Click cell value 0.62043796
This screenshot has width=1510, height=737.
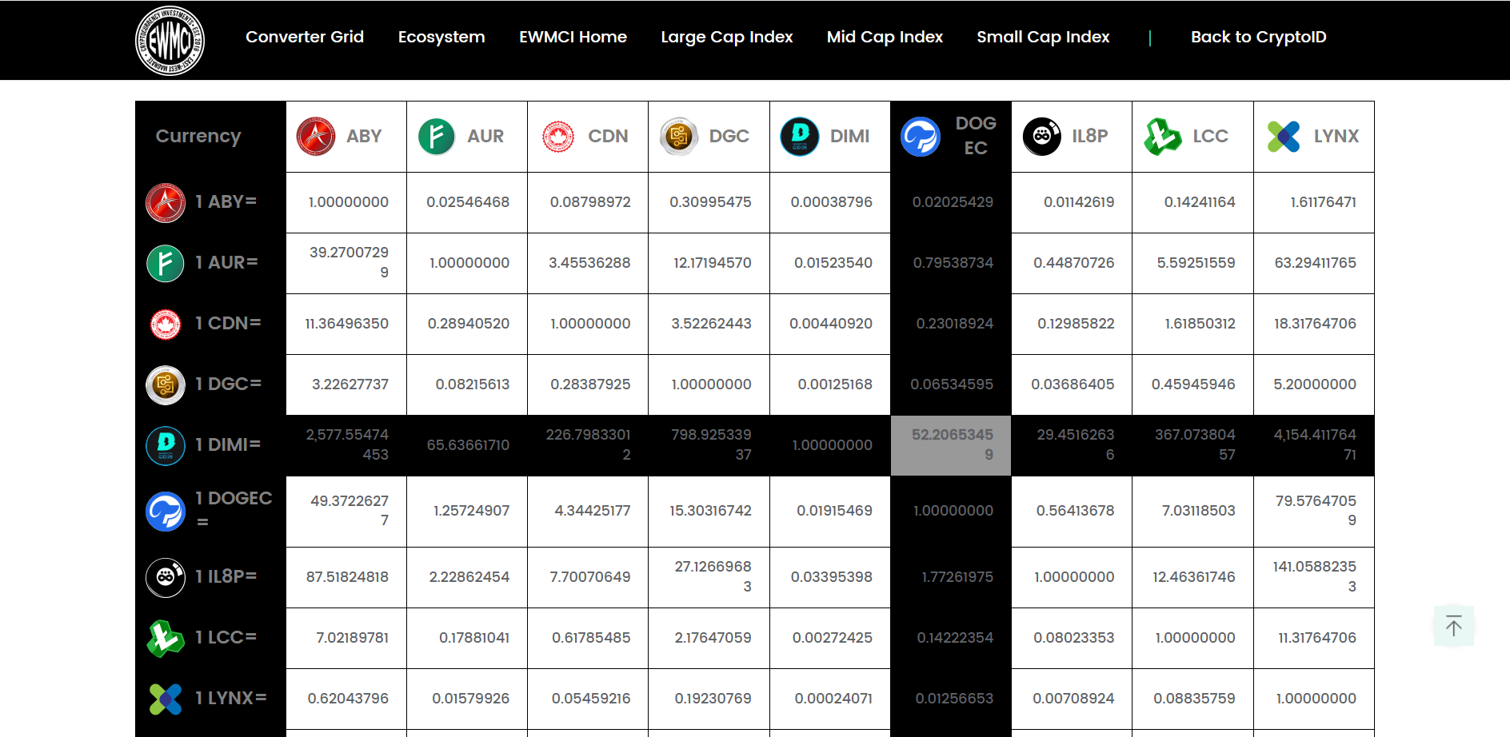click(x=348, y=699)
